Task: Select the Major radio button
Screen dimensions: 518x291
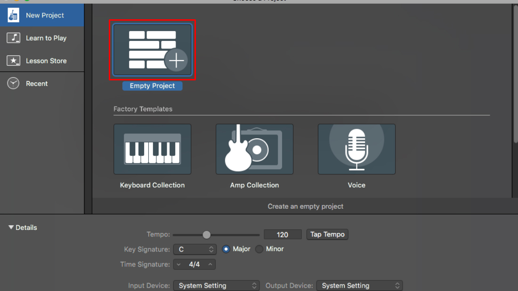Action: click(x=226, y=249)
